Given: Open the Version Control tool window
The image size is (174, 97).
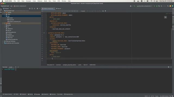Looking at the screenshot, I should (x=7, y=94).
